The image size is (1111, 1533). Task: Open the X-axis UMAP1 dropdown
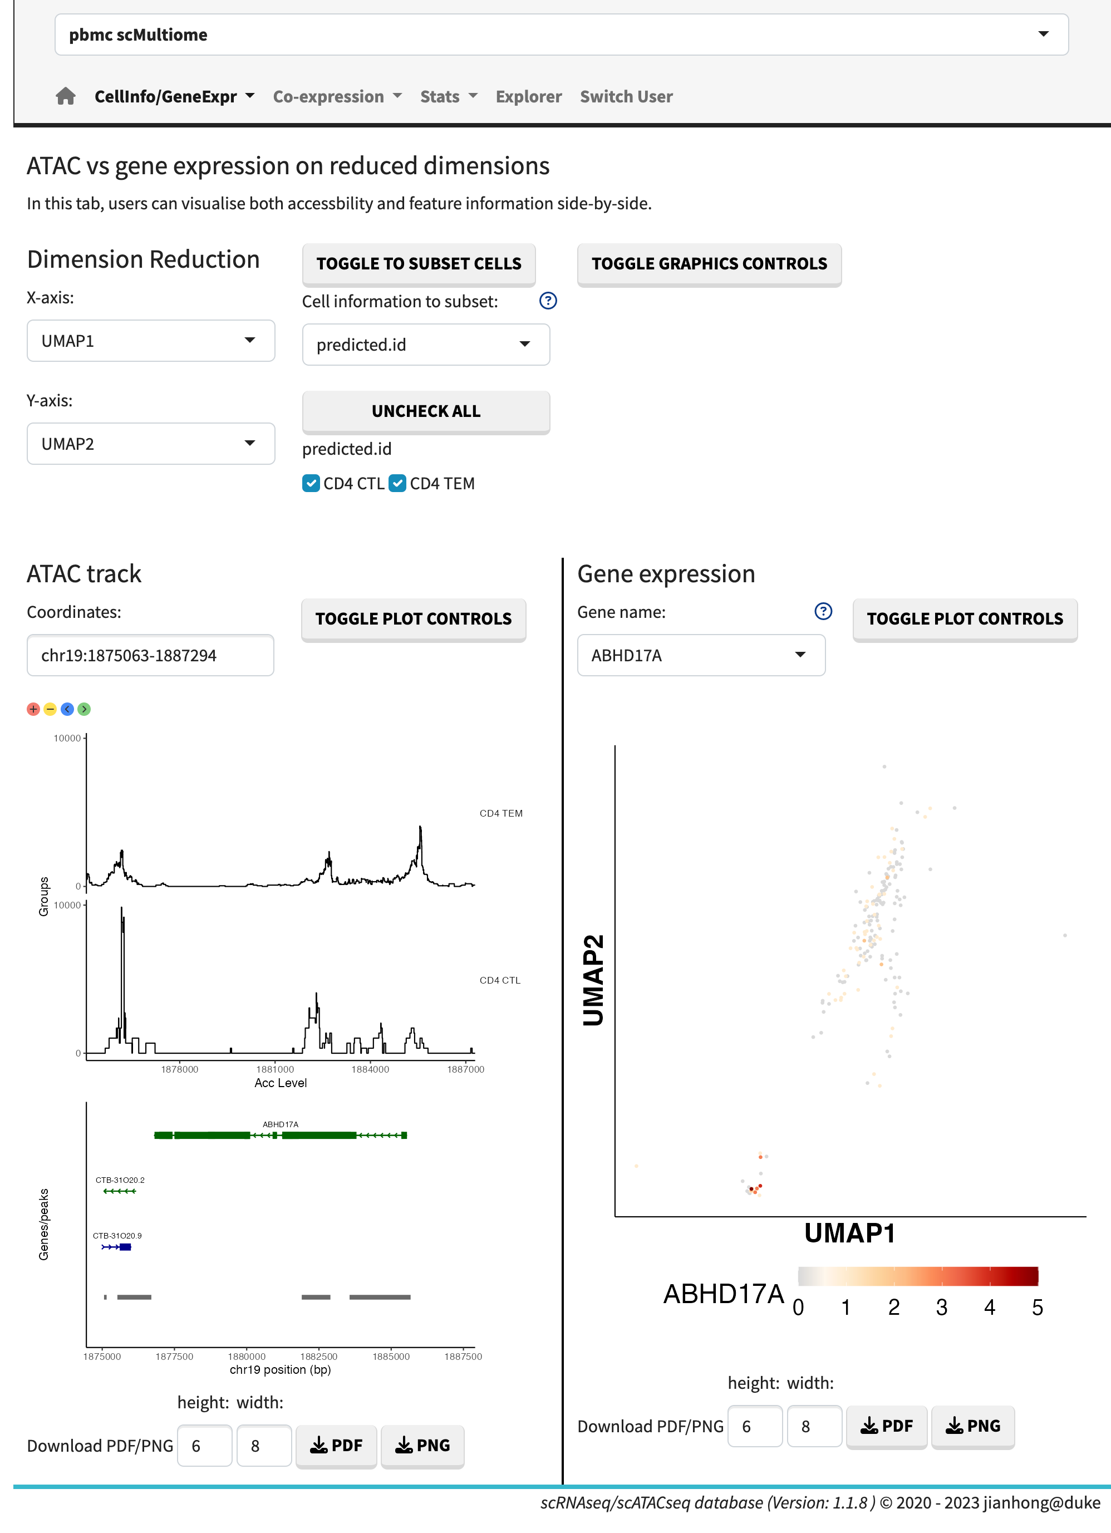tap(151, 341)
